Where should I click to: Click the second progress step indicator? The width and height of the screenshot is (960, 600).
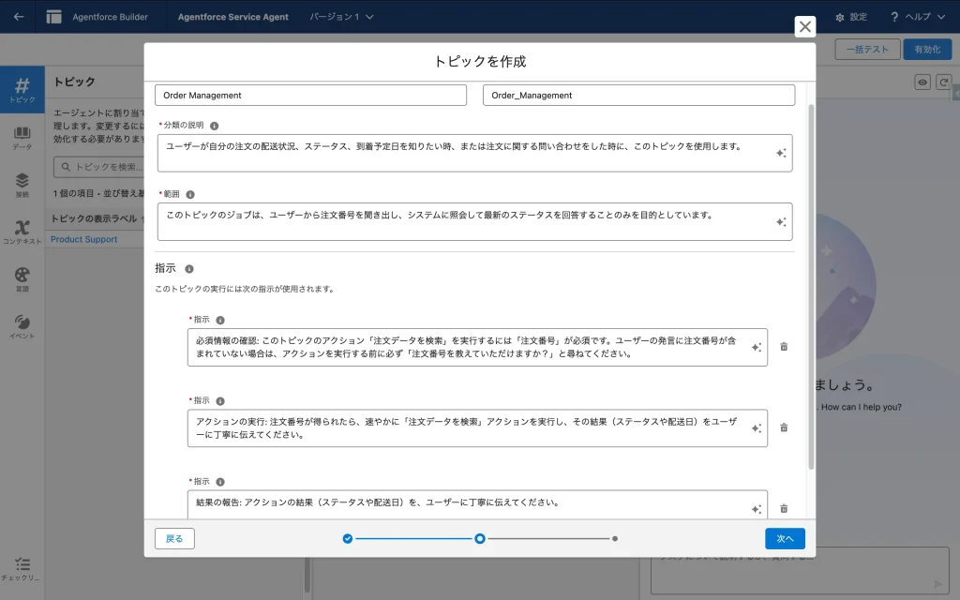[x=480, y=539]
